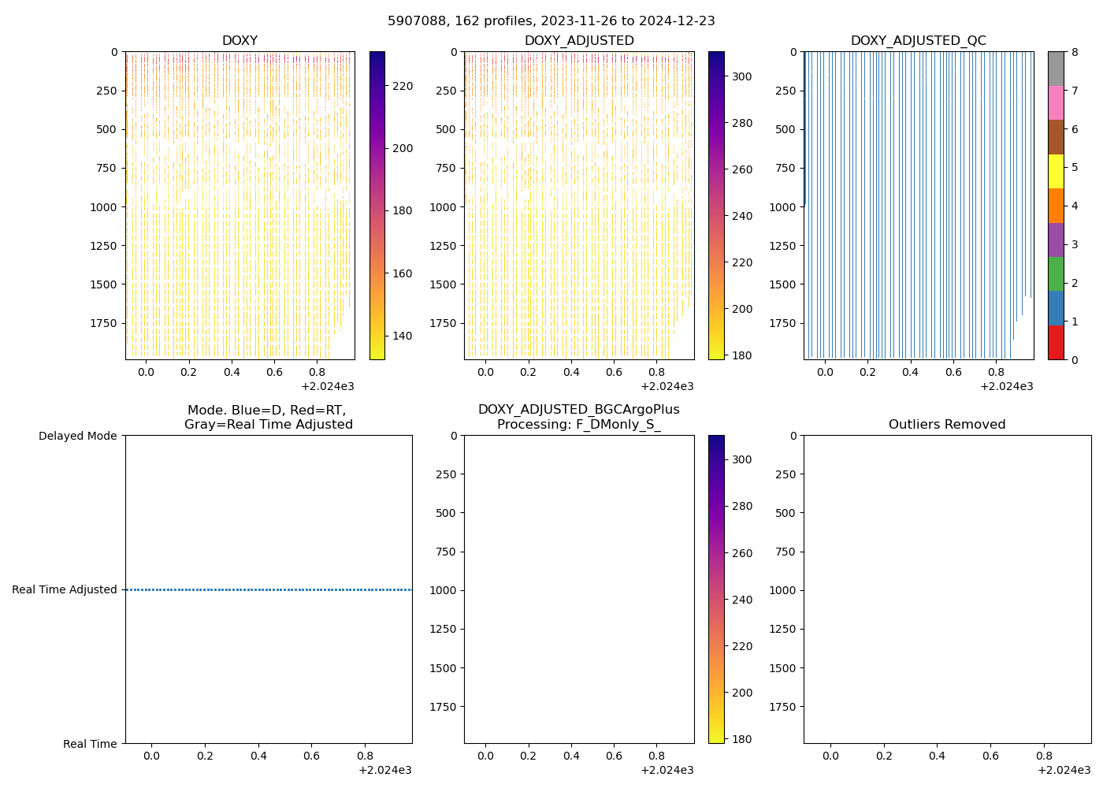
Task: Click the Delayed Mode y-axis label
Action: point(77,436)
